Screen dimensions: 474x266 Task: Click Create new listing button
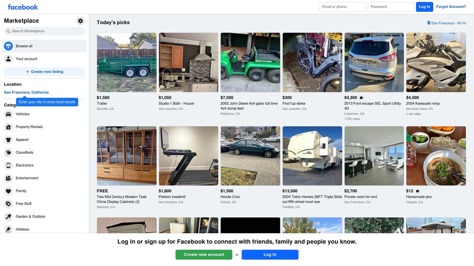point(44,72)
